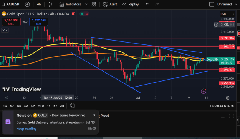The width and height of the screenshot is (240, 139).
Task: Open the Indicators dialog
Action: (x=70, y=4)
